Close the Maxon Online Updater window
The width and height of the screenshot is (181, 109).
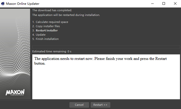(x=175, y=4)
